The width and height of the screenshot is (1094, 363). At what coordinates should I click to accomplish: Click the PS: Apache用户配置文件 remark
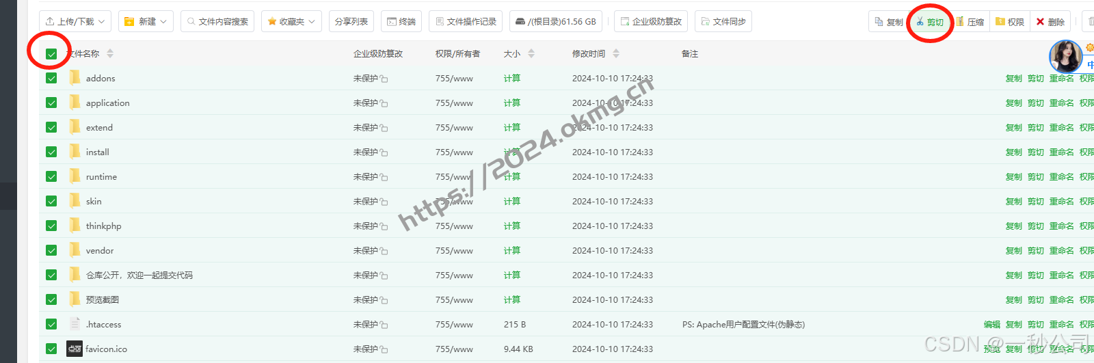(743, 324)
